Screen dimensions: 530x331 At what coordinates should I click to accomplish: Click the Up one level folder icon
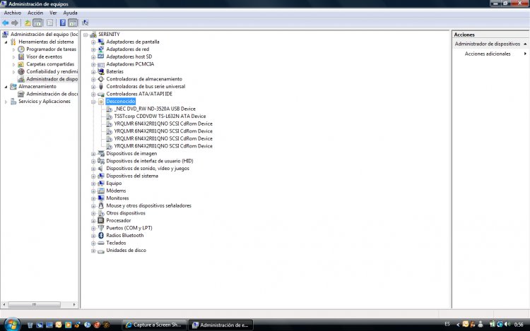(28, 23)
